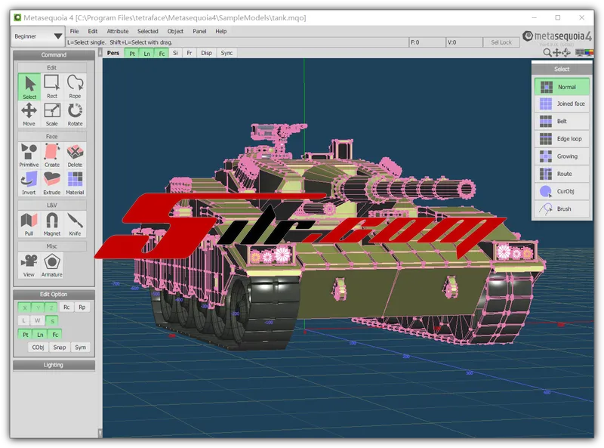This screenshot has height=448, width=604.
Task: Toggle the S coordinate option
Action: (x=52, y=320)
